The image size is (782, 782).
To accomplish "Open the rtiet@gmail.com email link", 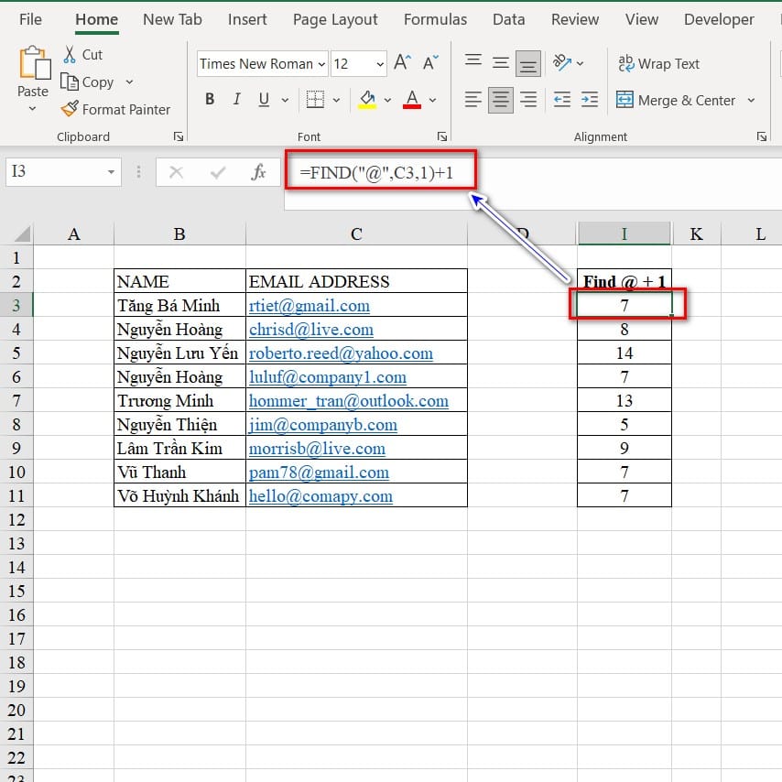I will point(309,306).
